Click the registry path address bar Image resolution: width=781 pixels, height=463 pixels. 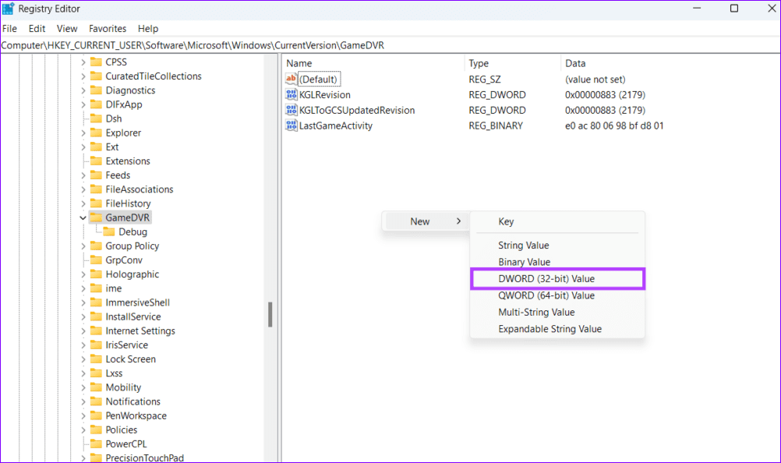click(390, 45)
